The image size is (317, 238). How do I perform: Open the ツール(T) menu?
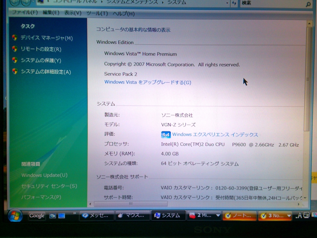[x=97, y=13]
